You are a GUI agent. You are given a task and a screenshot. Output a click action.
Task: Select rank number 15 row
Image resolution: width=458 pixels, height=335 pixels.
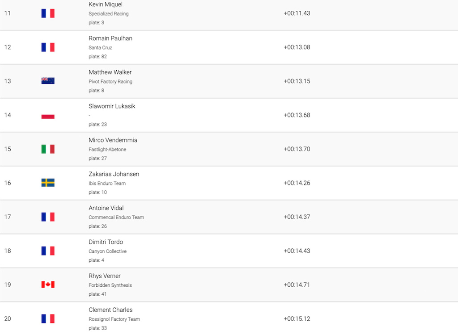[229, 149]
